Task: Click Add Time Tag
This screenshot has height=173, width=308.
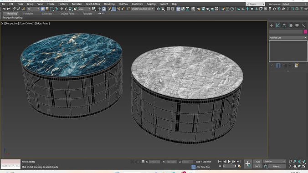Action: (203, 167)
